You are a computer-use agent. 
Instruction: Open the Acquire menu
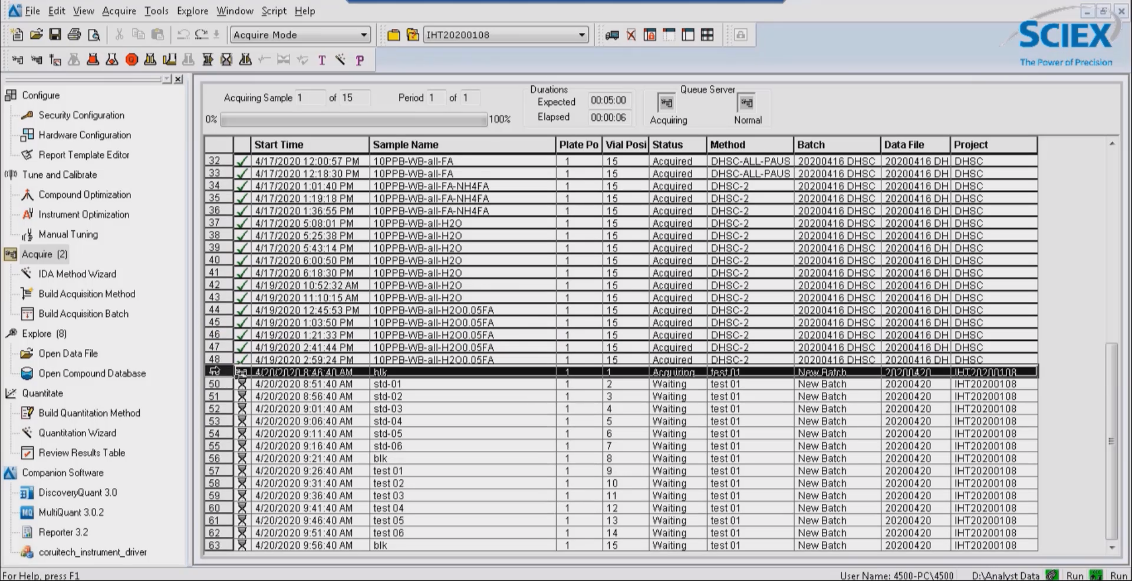click(x=119, y=11)
